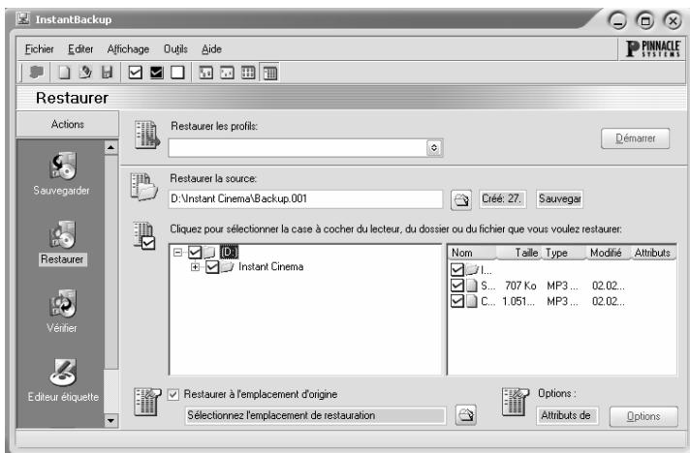The height and width of the screenshot is (453, 690).
Task: Sort file list by Modifié column
Action: click(x=609, y=253)
